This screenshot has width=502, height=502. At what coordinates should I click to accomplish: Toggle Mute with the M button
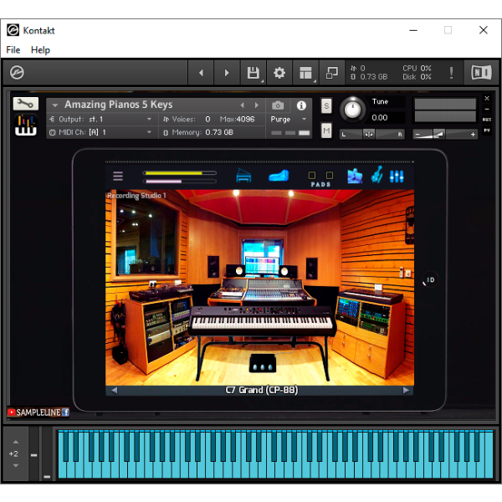tap(326, 131)
